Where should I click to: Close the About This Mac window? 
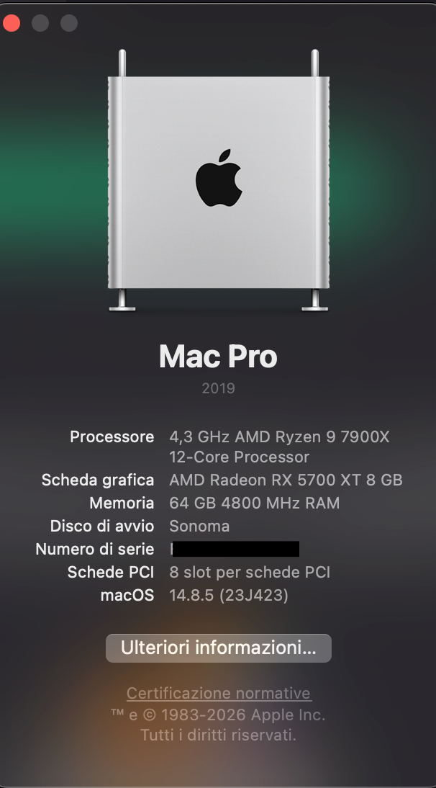(12, 22)
